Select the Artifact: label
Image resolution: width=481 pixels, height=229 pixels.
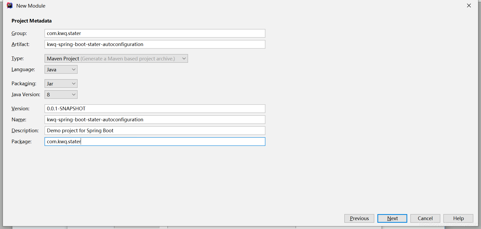(20, 44)
